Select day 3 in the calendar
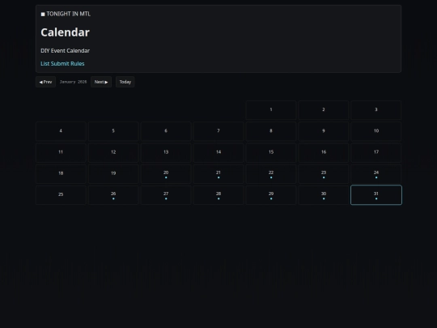The image size is (437, 328). (x=376, y=110)
